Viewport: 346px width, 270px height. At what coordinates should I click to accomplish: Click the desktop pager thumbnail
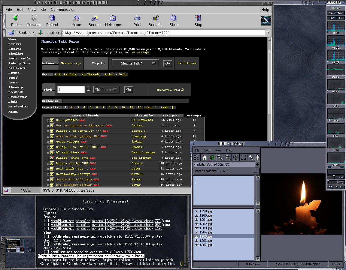click(x=15, y=245)
